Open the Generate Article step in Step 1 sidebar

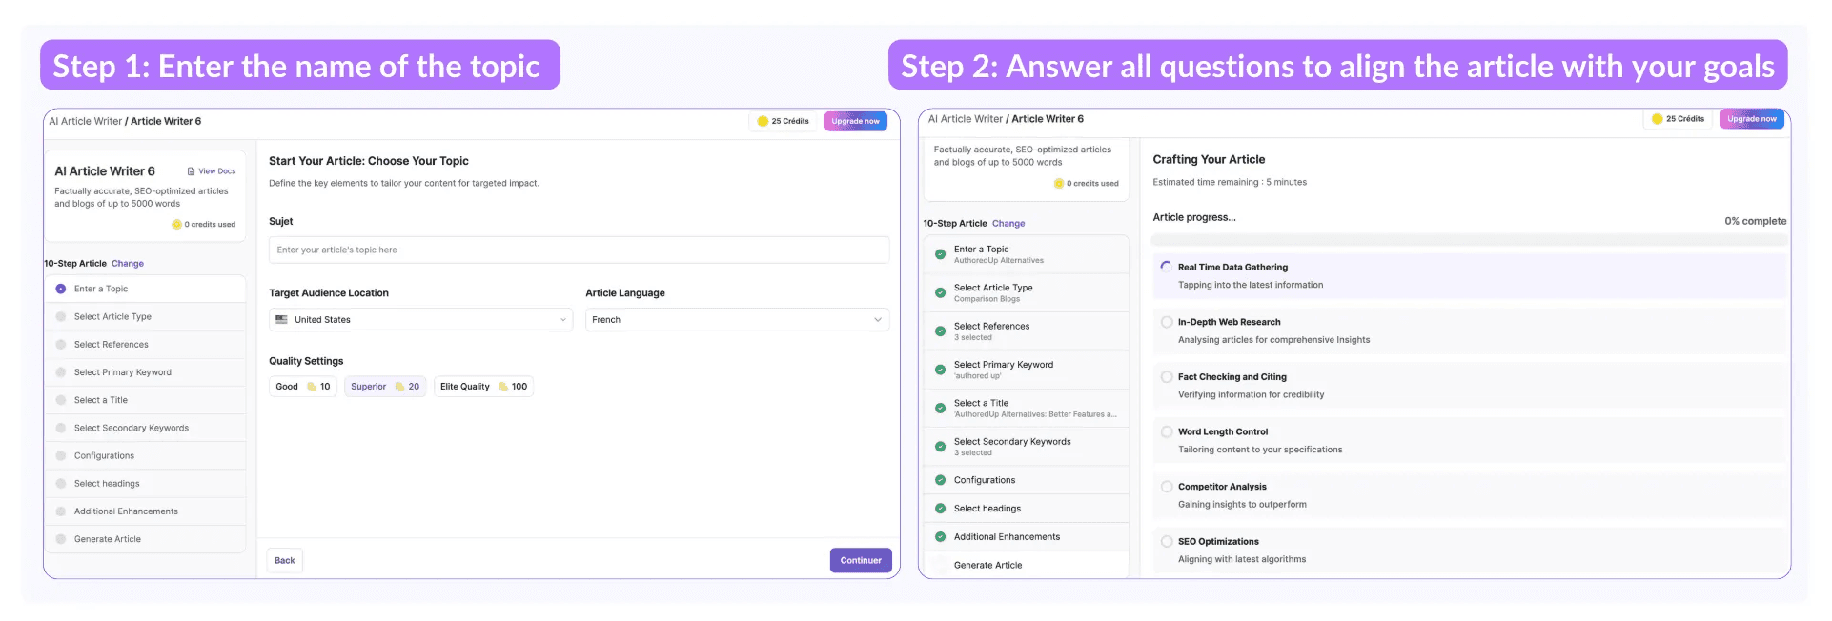(x=145, y=539)
